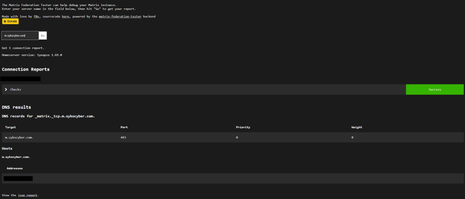Focus the server name input field
465x199 pixels.
[20, 36]
